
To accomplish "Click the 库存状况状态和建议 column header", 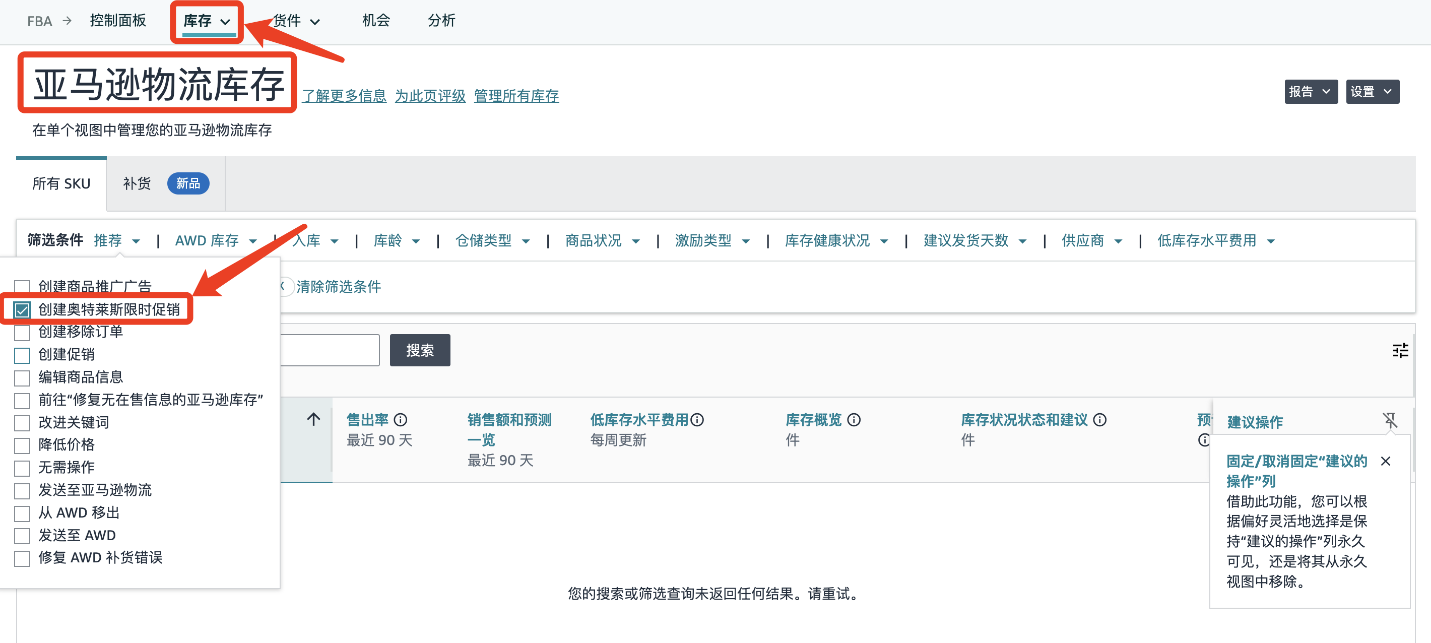I will (x=1024, y=420).
